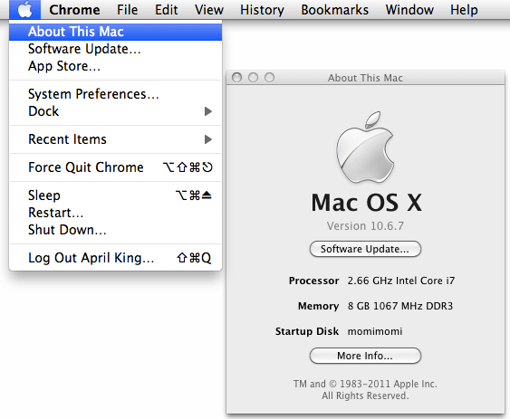Screen dimensions: 510x419
Task: Click memory value 8 GB 1067 MHz DDR3
Action: click(400, 306)
